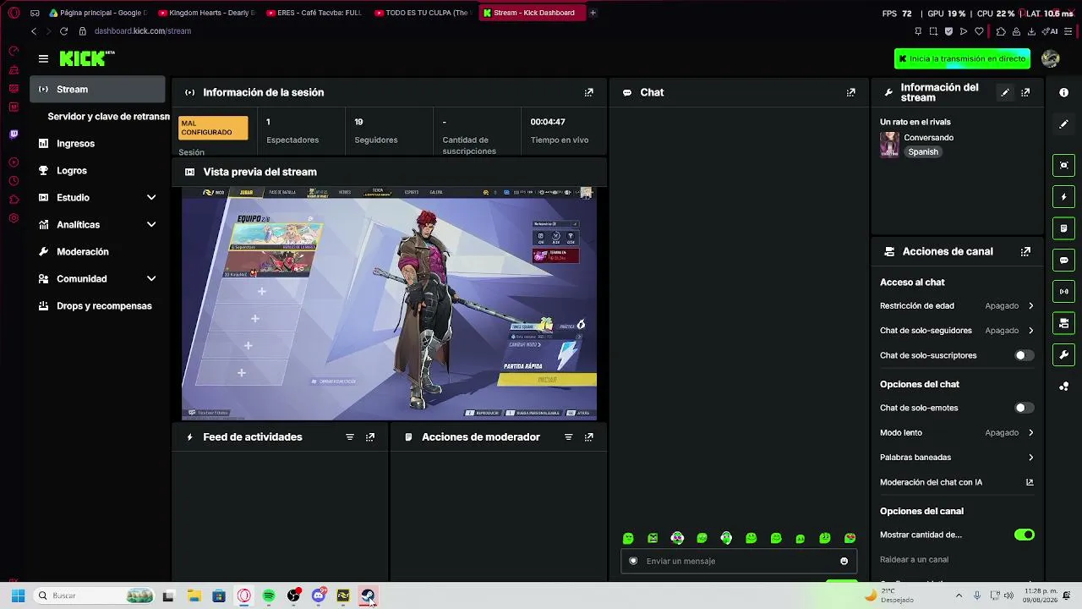This screenshot has height=609, width=1082.
Task: Pop out the Información de la sesión panel
Action: (589, 92)
